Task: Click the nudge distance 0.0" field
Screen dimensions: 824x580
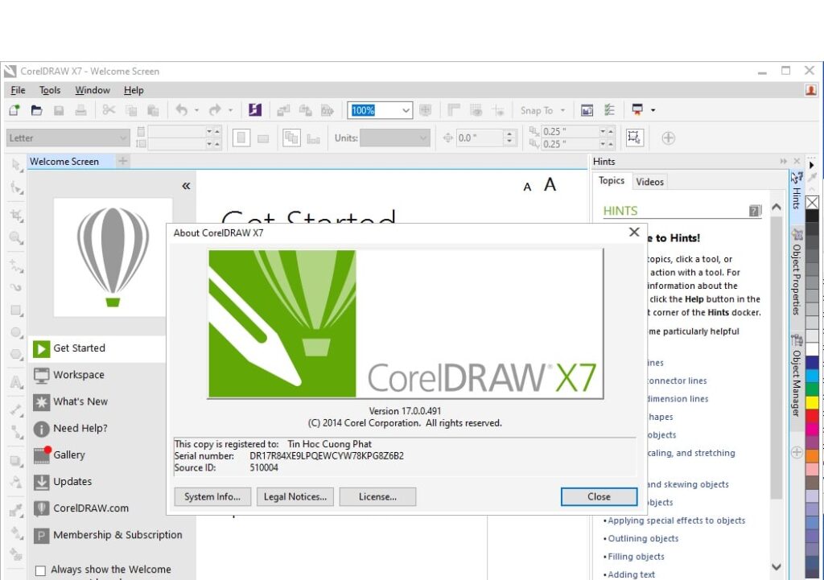Action: point(480,138)
